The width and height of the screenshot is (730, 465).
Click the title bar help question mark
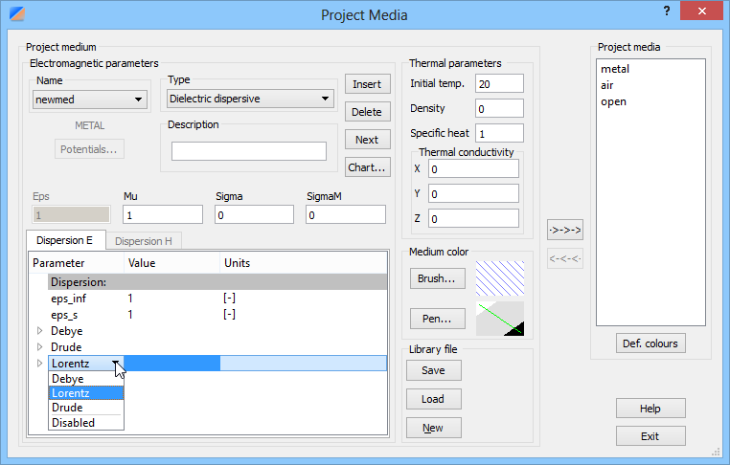pos(666,11)
